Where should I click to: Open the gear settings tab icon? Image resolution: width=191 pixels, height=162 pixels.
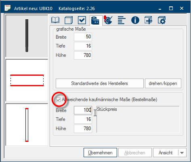(162, 20)
